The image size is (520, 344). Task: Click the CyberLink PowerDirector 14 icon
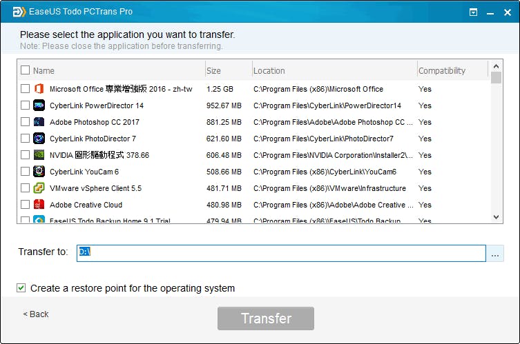pos(39,105)
